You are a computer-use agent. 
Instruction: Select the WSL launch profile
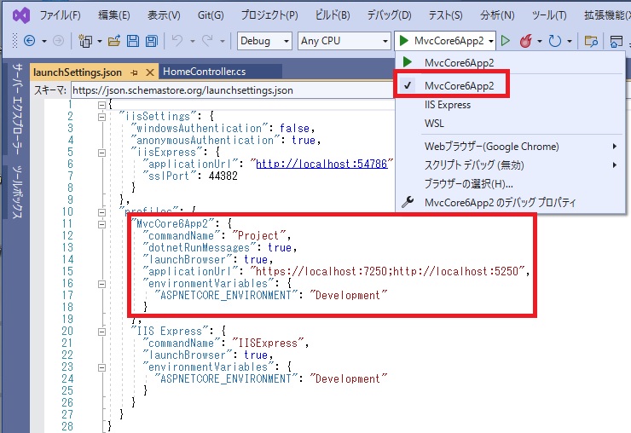(434, 124)
